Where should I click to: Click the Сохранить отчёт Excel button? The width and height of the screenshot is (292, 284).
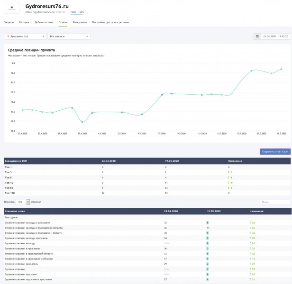click(275, 151)
